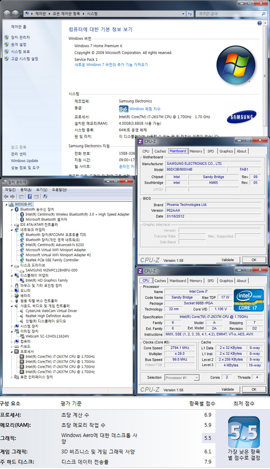The height and width of the screenshot is (469, 270).
Task: Click the battery icon beside 배터리
Action: 17,295
